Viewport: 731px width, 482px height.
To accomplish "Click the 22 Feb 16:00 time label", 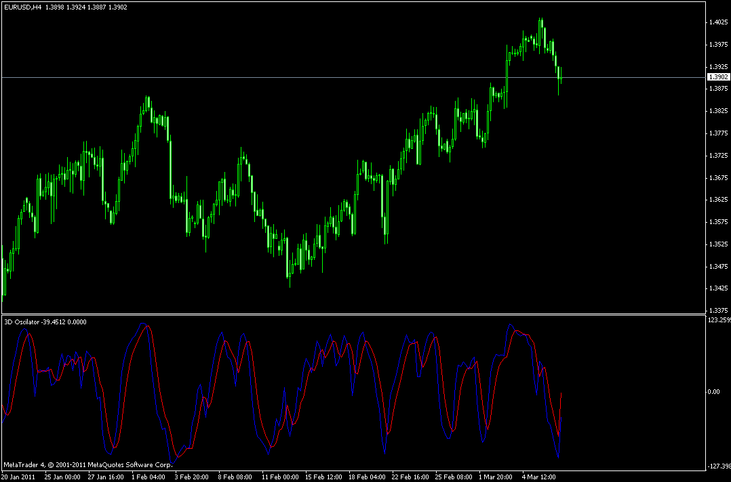I will [x=411, y=477].
